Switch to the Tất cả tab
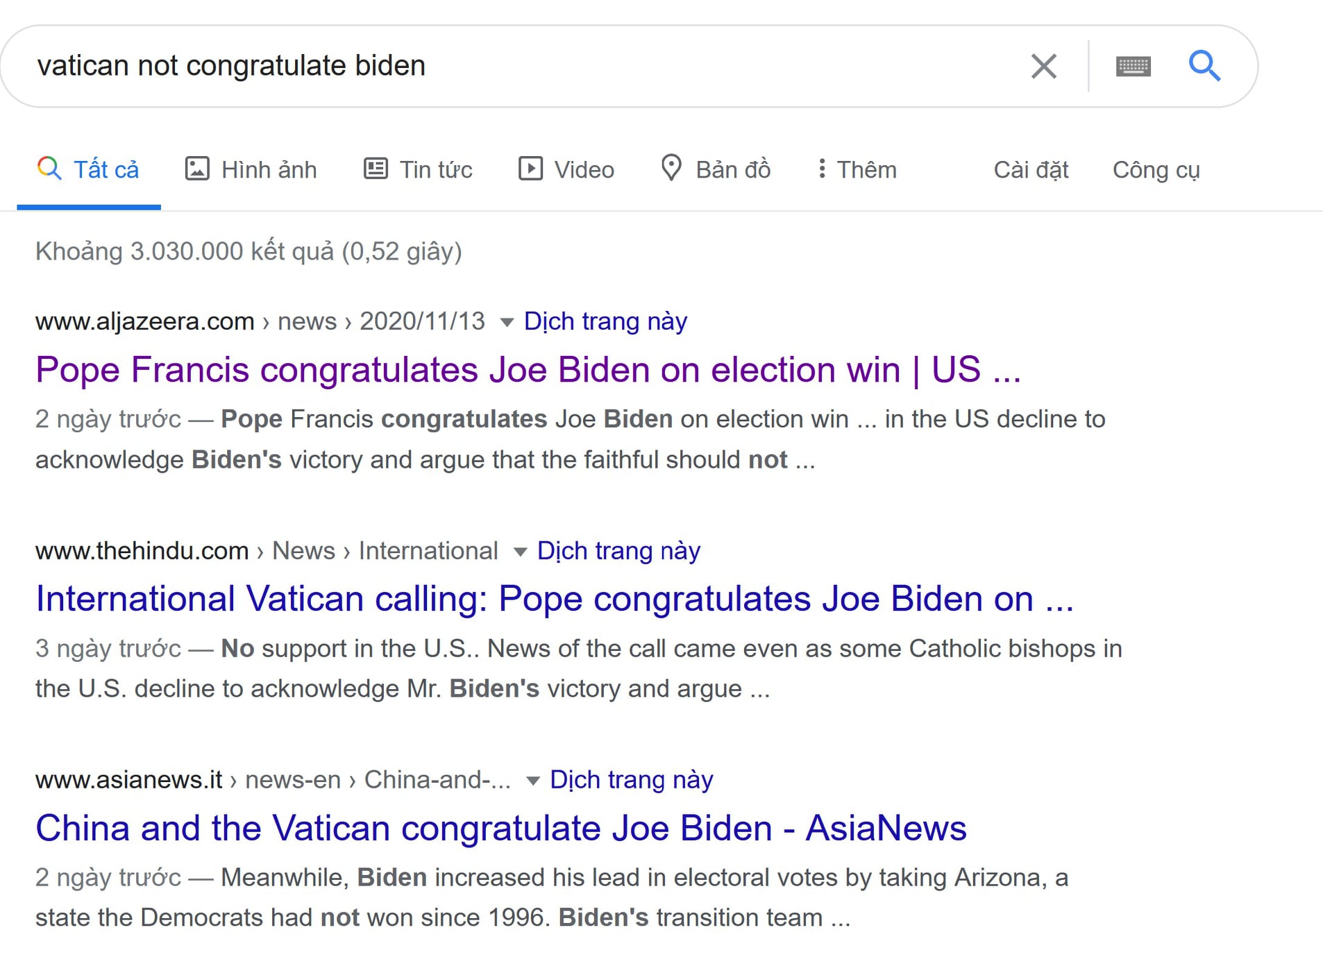This screenshot has height=966, width=1323. click(89, 169)
